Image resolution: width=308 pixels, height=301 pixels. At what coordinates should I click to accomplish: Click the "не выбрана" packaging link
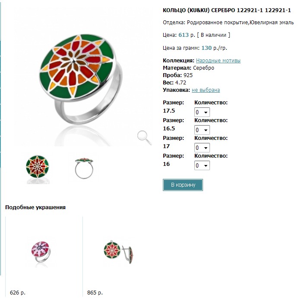[206, 90]
